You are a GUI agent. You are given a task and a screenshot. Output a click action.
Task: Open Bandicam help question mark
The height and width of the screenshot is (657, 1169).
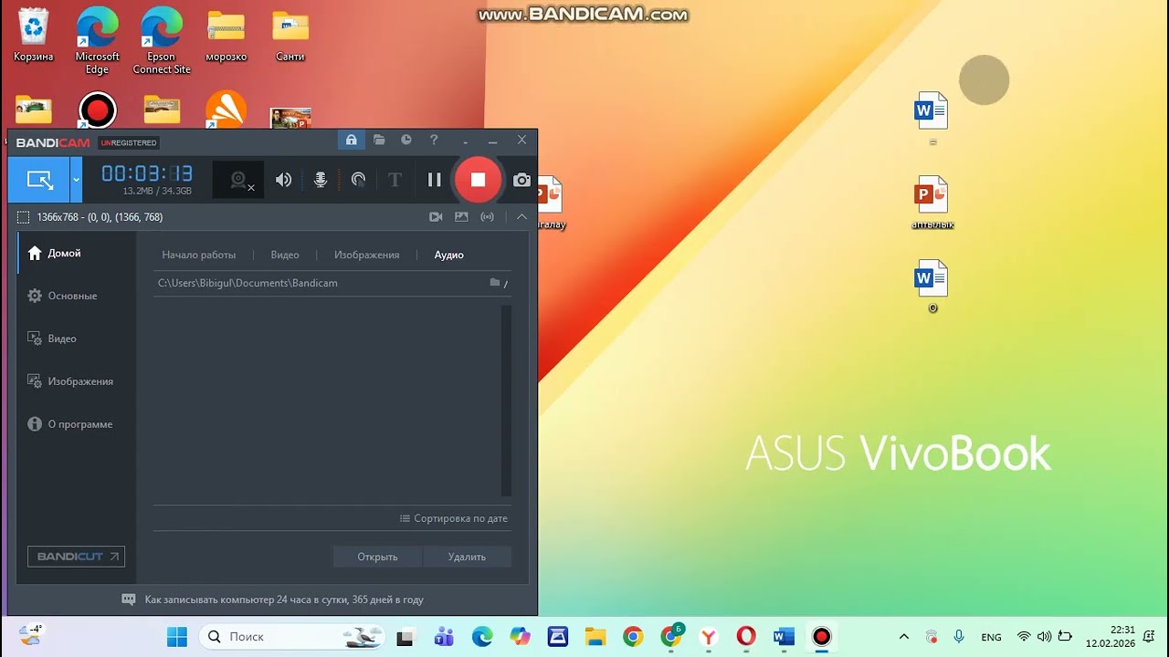click(x=434, y=140)
